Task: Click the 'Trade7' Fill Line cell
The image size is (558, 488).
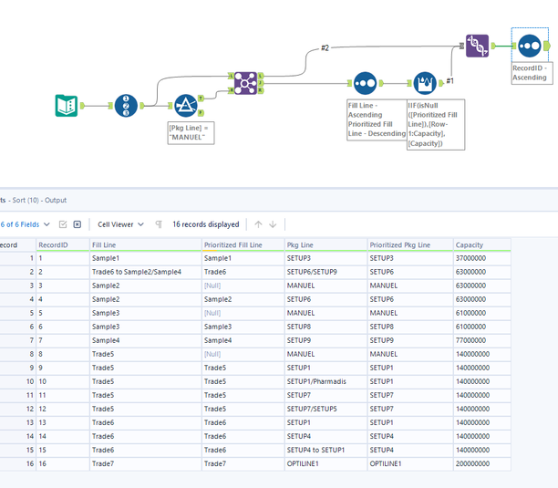Action: pos(146,463)
